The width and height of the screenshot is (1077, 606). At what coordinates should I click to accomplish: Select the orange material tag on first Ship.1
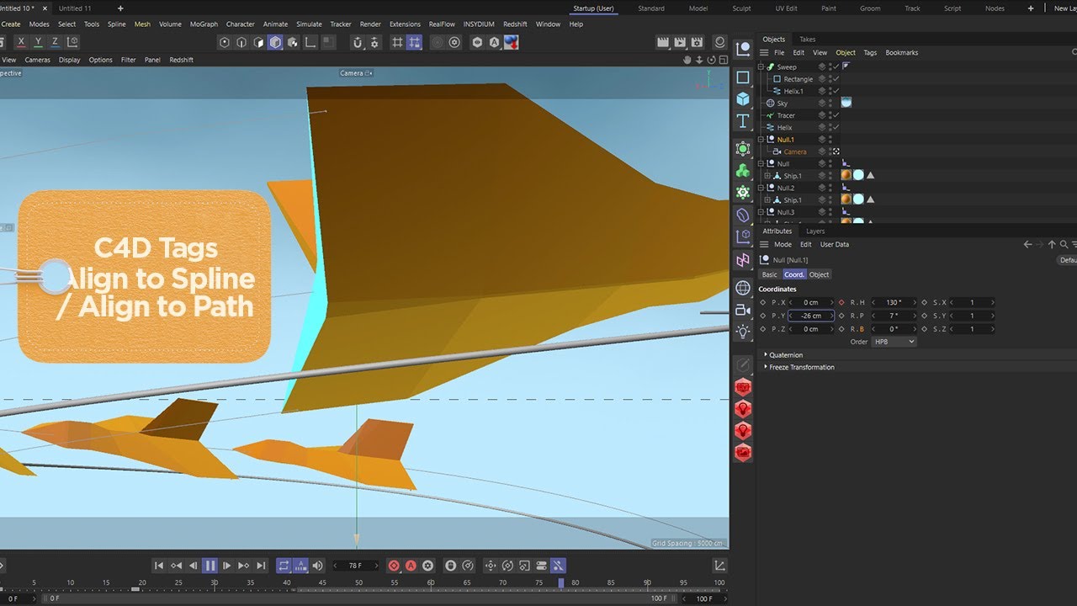tap(846, 175)
